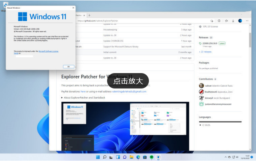Screen dimensions: 256x162
Task: Click the GitHub page vertical scrollbar
Action: pos(250,40)
